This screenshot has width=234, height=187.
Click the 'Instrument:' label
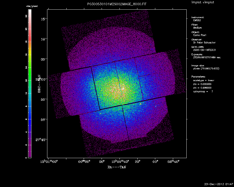click(x=198, y=17)
